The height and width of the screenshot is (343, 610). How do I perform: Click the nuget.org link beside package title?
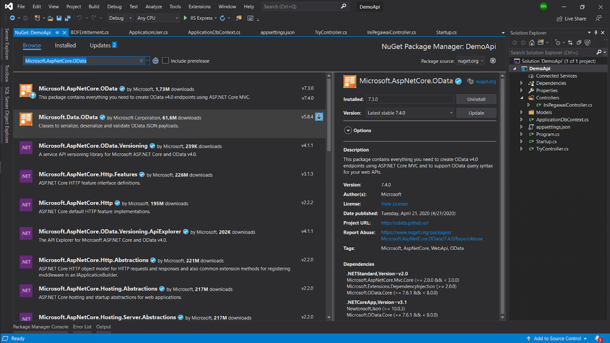coord(485,81)
